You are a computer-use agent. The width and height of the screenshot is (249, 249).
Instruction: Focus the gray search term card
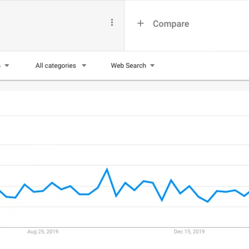(x=62, y=25)
